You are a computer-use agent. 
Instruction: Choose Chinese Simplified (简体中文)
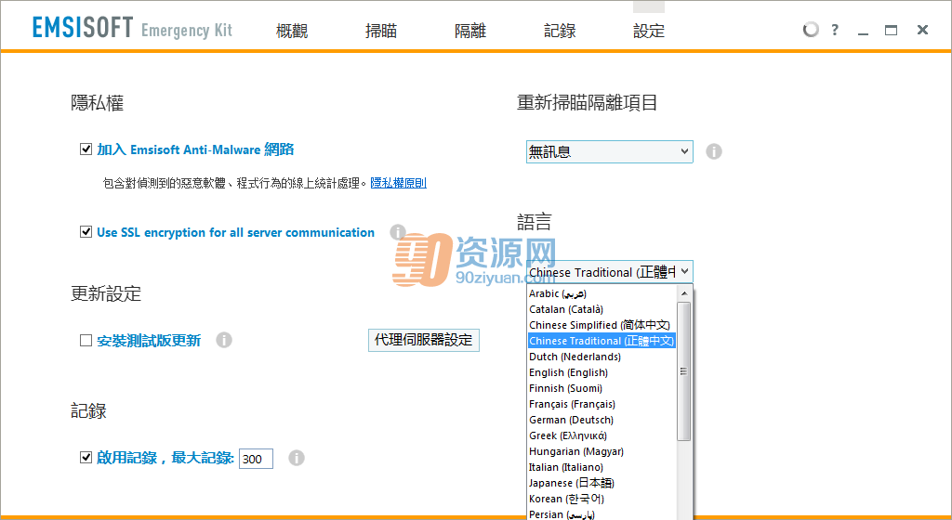click(x=602, y=325)
